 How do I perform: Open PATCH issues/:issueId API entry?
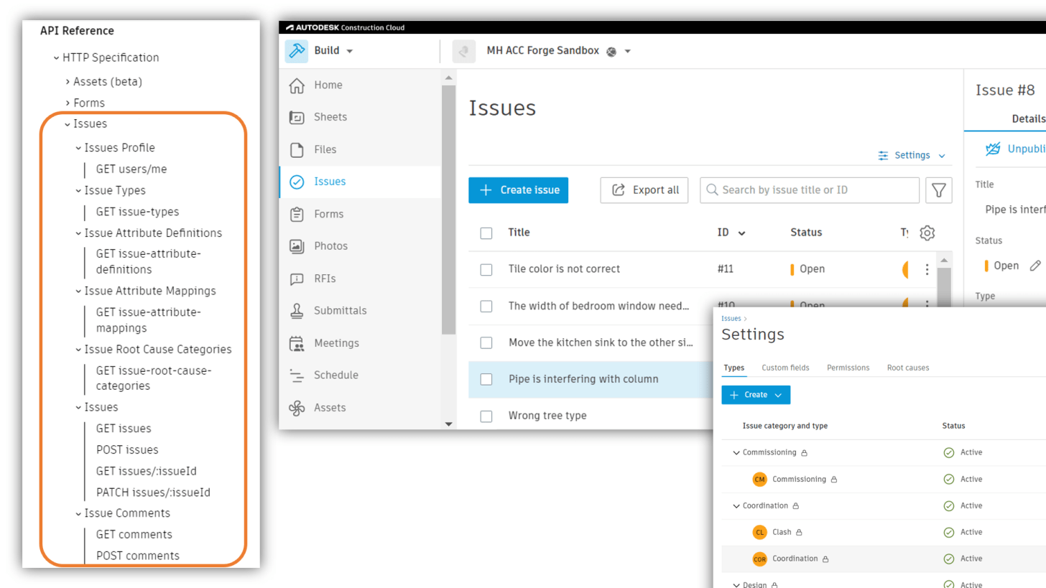pyautogui.click(x=153, y=493)
